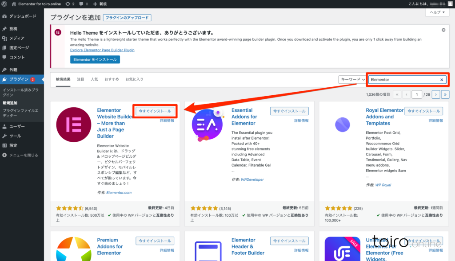Viewport: 455px width, 261px height.
Task: Switch to the おすすめ tab
Action: [x=112, y=79]
